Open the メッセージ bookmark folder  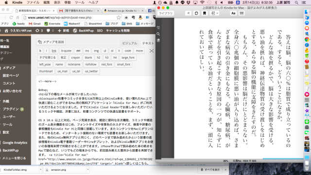(x=145, y=24)
